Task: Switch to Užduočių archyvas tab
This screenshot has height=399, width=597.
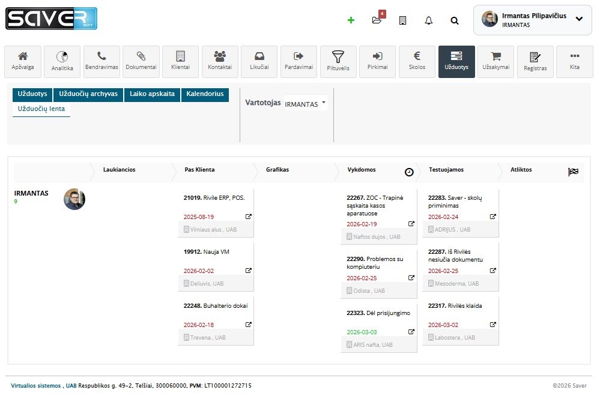Action: [x=88, y=94]
